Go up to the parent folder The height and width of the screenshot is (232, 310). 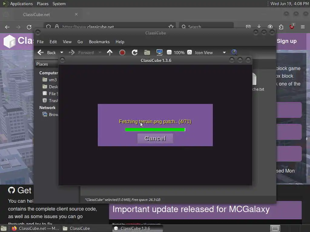[110, 52]
